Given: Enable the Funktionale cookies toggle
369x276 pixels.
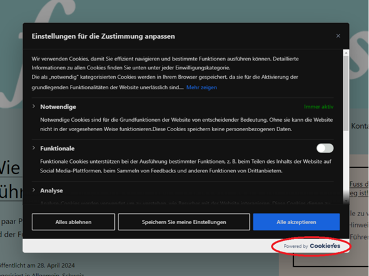Looking at the screenshot, I should tap(325, 148).
